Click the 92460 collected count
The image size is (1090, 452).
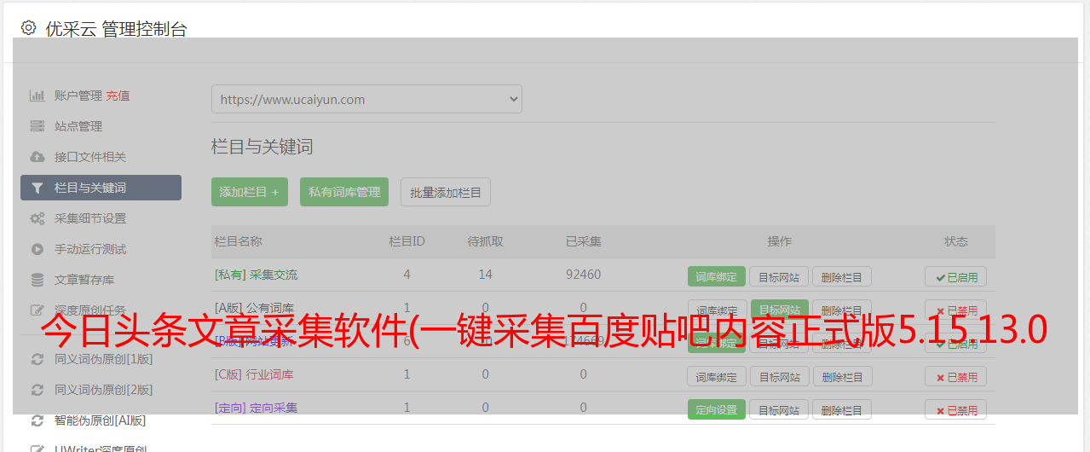[583, 275]
